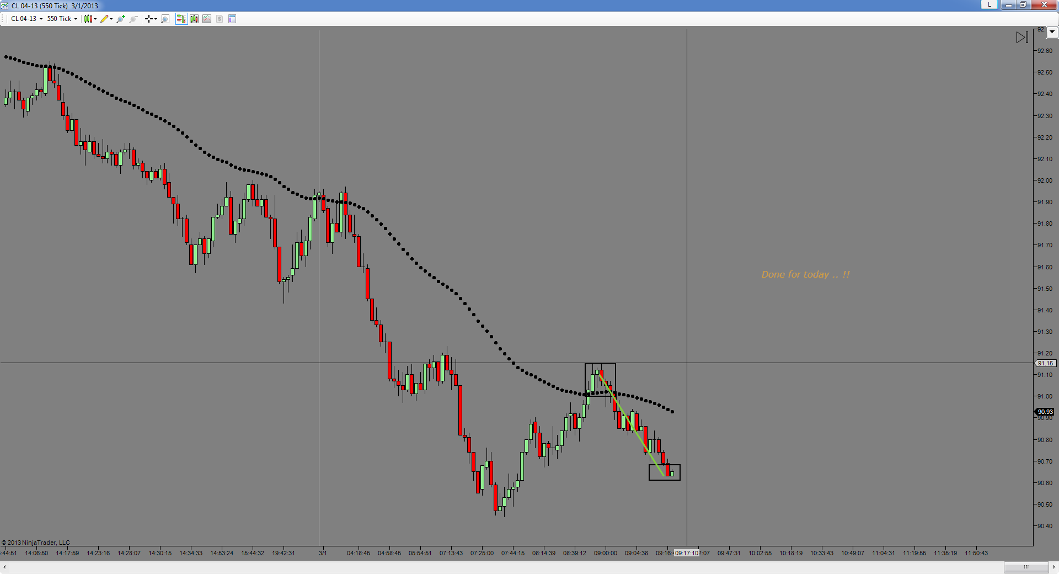Close the CL 04-13 chart window
1059x574 pixels.
(1044, 4)
